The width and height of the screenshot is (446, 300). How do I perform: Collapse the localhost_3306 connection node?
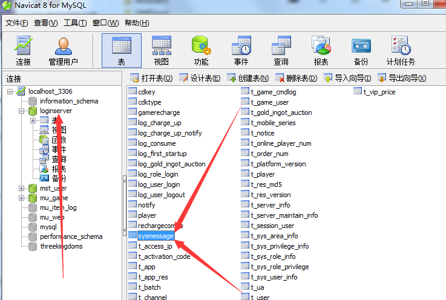[x=11, y=91]
